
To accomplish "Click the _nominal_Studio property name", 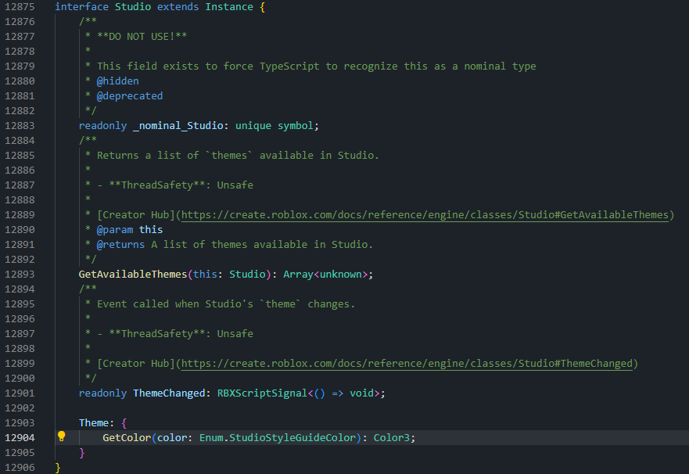I will [178, 126].
